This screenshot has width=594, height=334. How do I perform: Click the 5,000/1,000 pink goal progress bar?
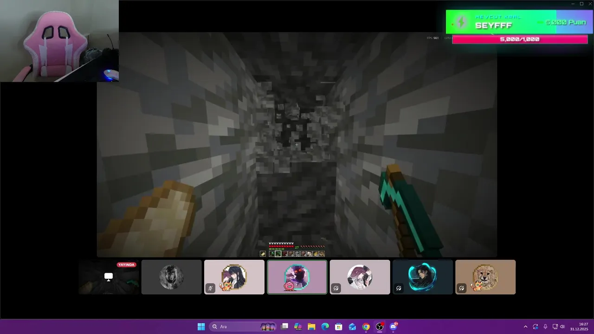point(520,39)
